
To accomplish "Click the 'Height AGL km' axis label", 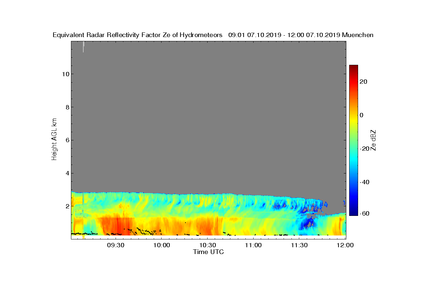I will (55, 140).
